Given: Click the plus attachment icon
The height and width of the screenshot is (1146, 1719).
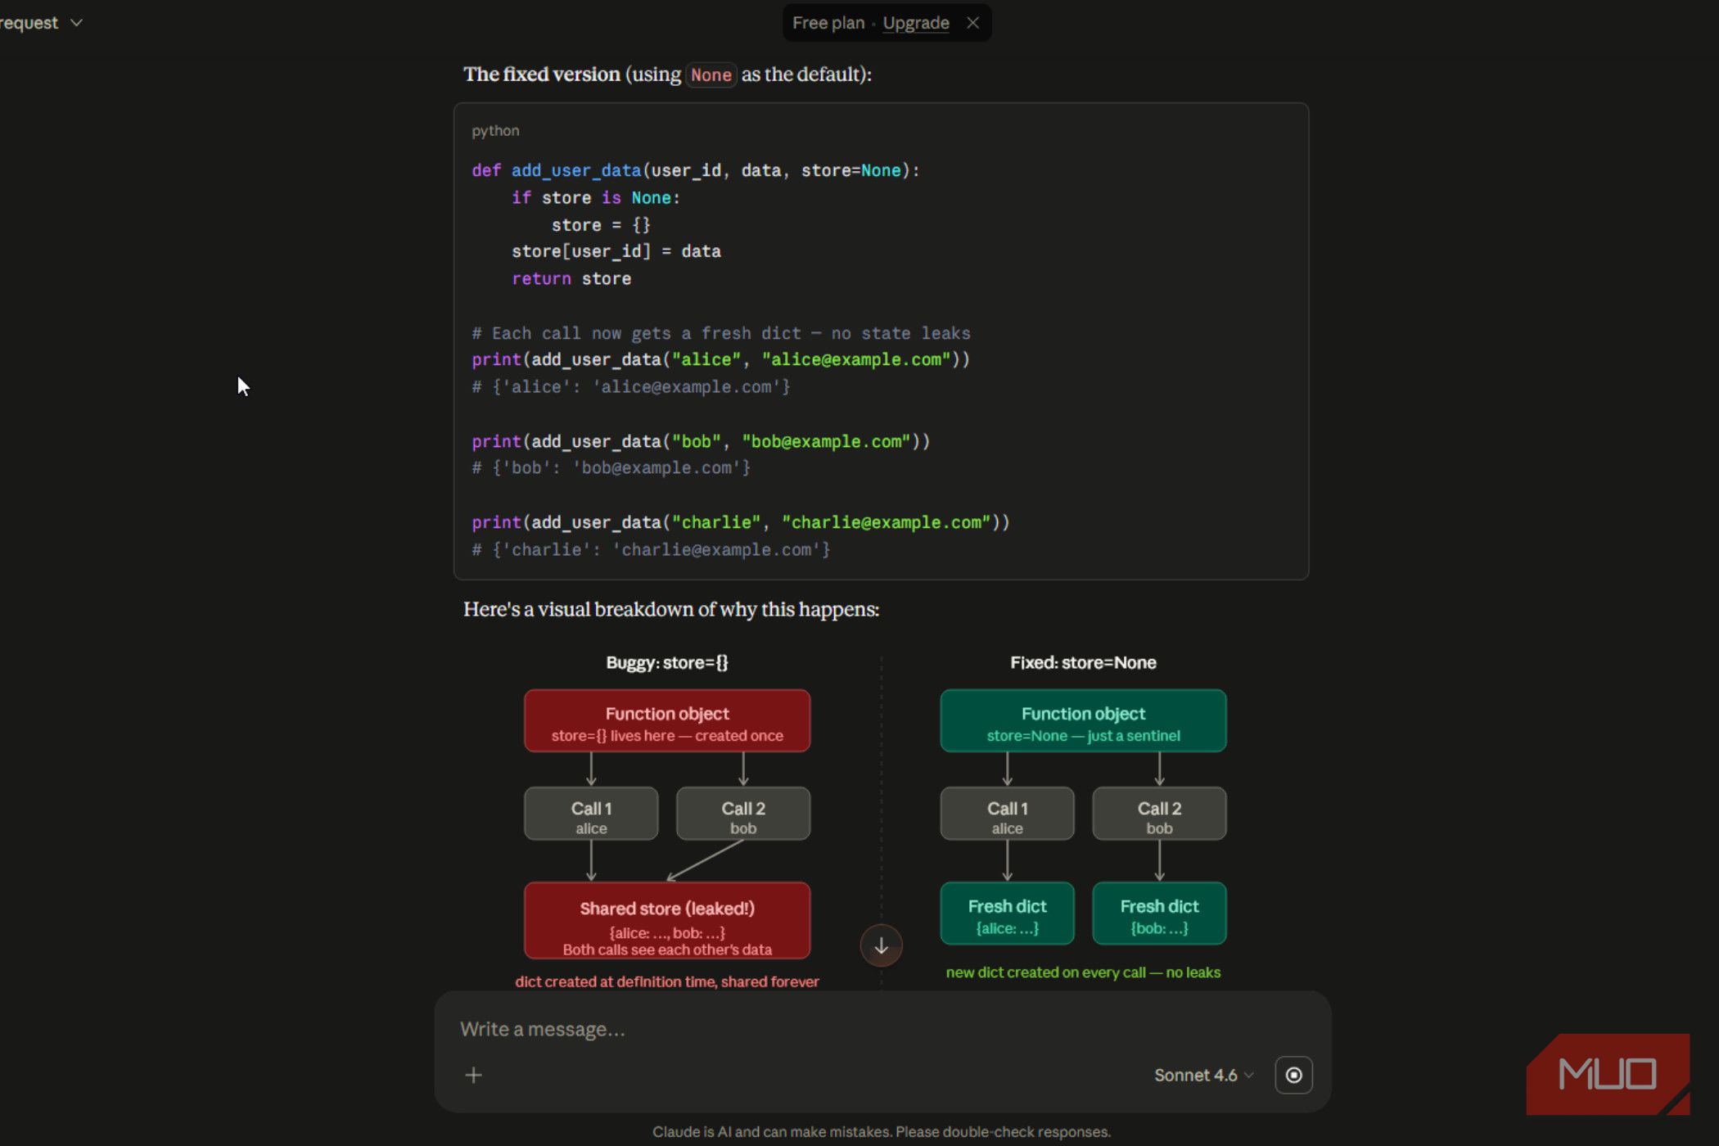Looking at the screenshot, I should [x=473, y=1075].
